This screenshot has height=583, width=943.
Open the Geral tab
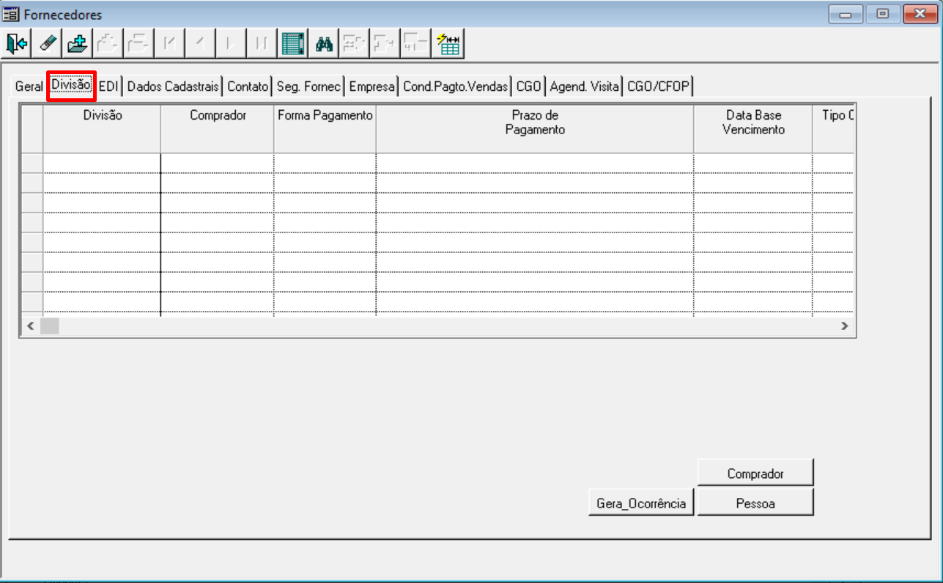(29, 87)
